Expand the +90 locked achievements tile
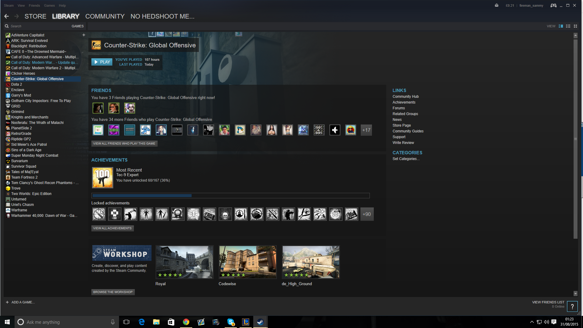 click(x=367, y=214)
